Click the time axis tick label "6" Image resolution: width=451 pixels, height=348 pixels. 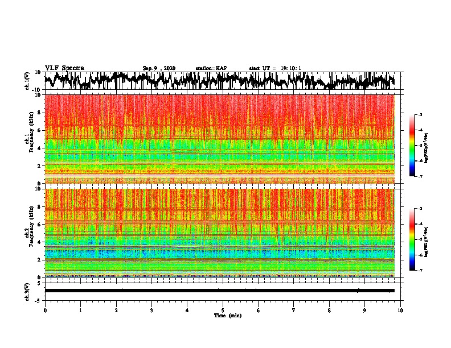pos(259,310)
